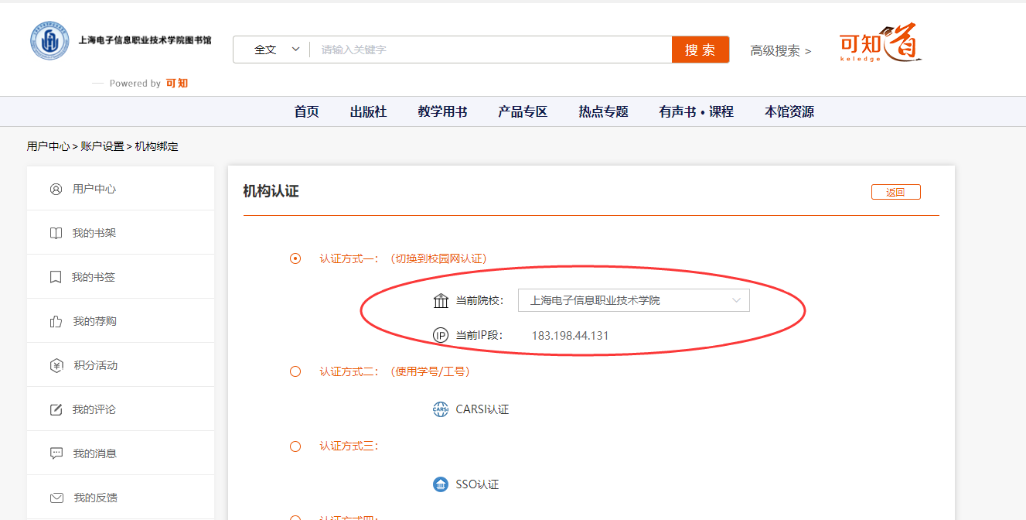
Task: Expand the 全文 search scope dropdown
Action: pyautogui.click(x=276, y=50)
